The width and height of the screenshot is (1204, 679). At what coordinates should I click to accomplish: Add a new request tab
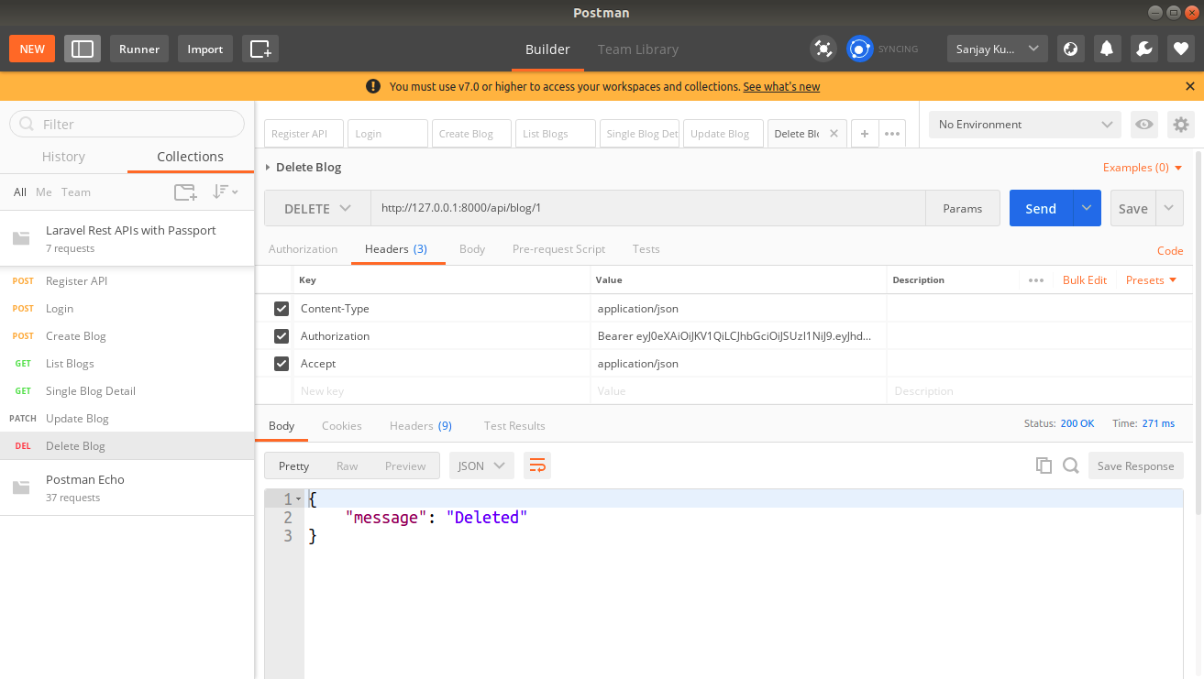point(864,134)
